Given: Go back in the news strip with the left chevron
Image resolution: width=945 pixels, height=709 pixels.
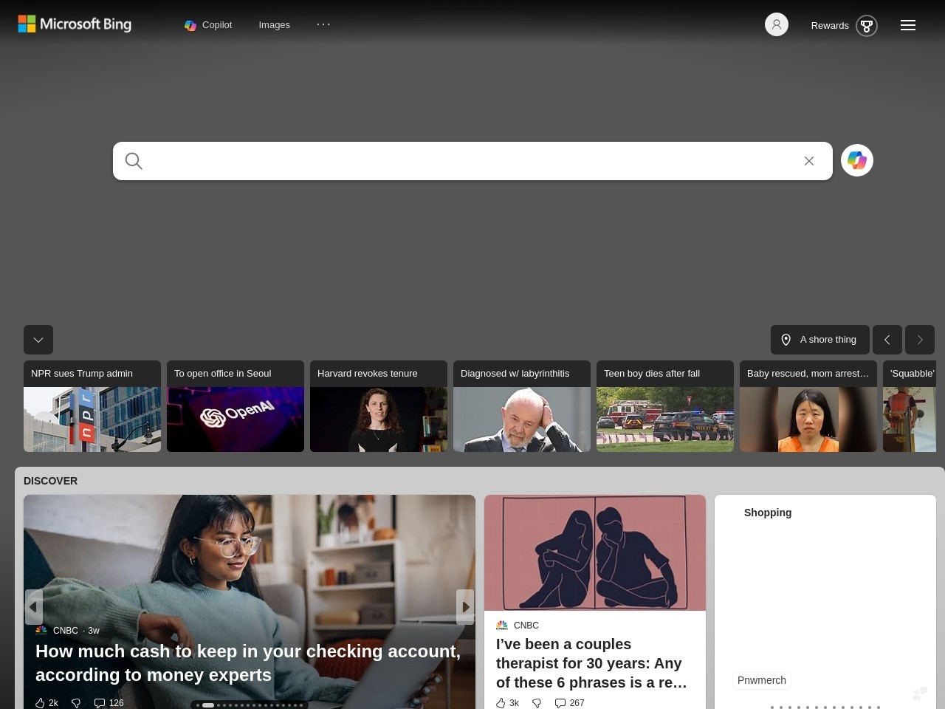Looking at the screenshot, I should 887,340.
